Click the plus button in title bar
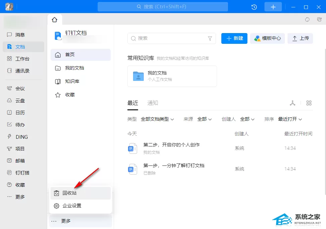 coord(273,7)
